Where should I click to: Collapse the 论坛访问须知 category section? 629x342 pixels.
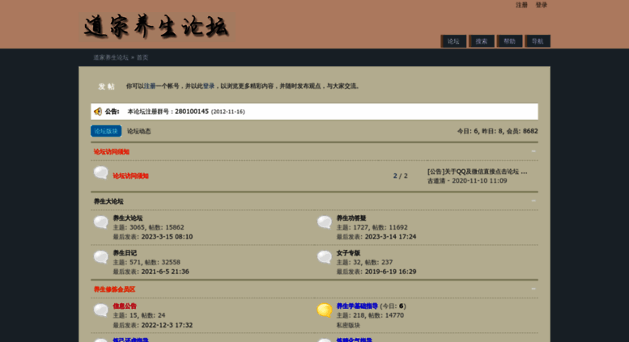click(533, 151)
